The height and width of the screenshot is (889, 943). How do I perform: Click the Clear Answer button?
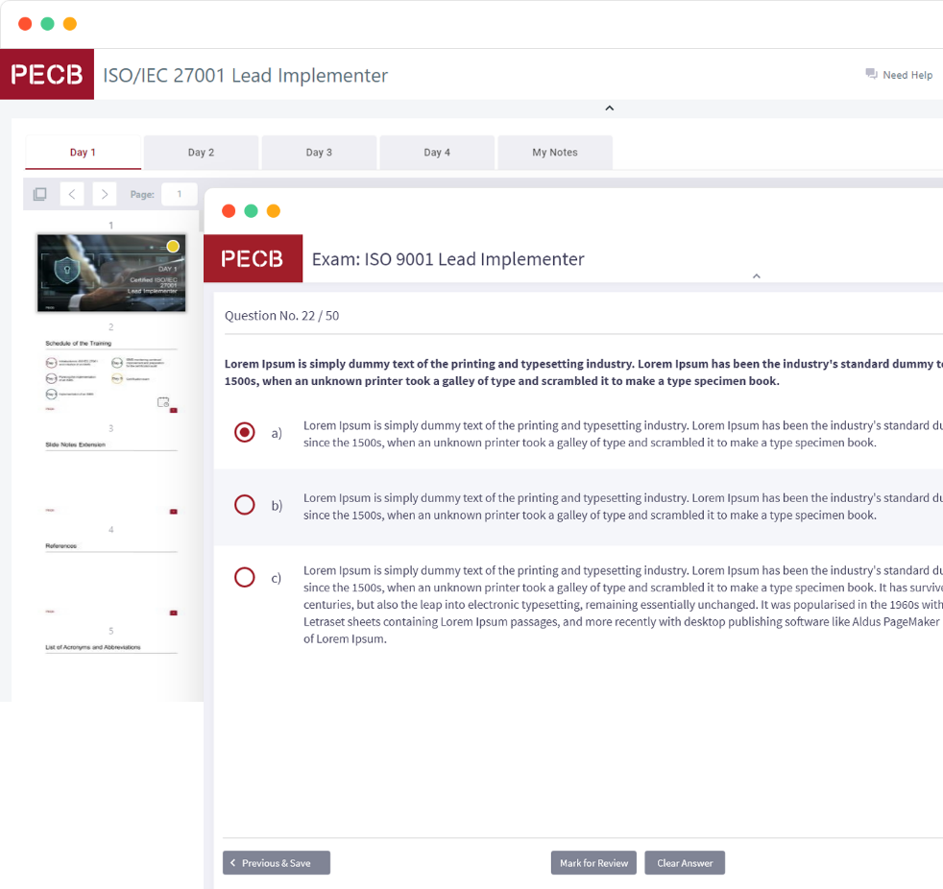coord(685,863)
